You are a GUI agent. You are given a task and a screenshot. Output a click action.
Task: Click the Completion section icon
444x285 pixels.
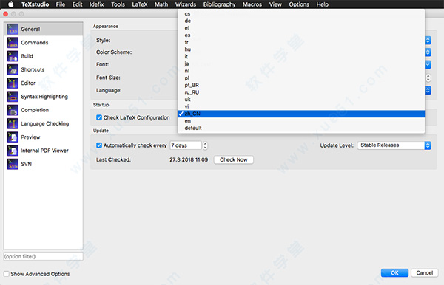(13, 110)
